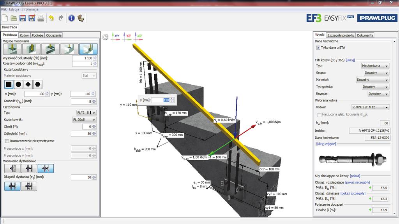The width and height of the screenshot is (399, 224).
Task: Select the first mounting location icon
Action: [12, 49]
